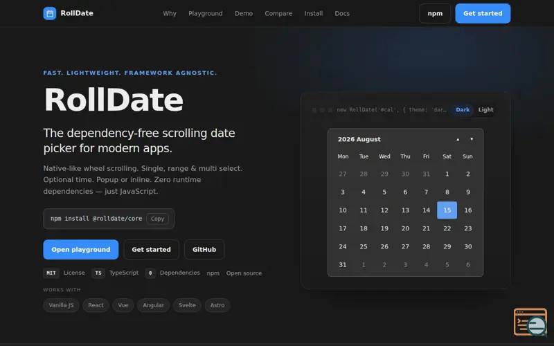Screen dimensions: 554x346
Task: Click the License label text
Action: (74, 273)
